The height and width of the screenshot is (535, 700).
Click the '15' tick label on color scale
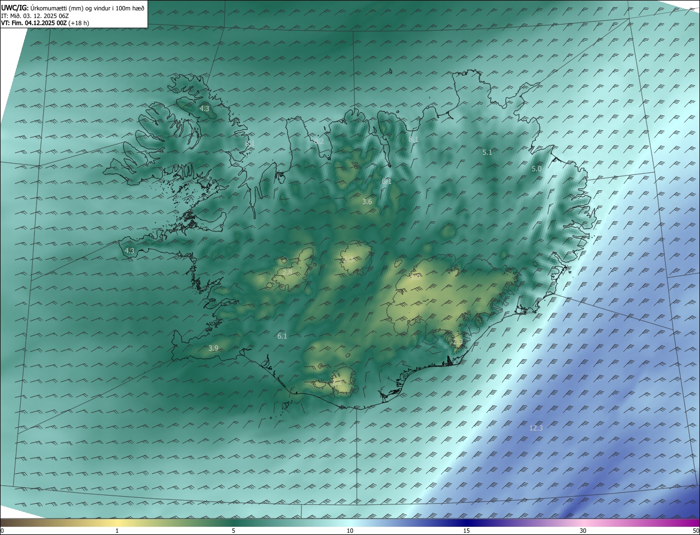click(466, 531)
